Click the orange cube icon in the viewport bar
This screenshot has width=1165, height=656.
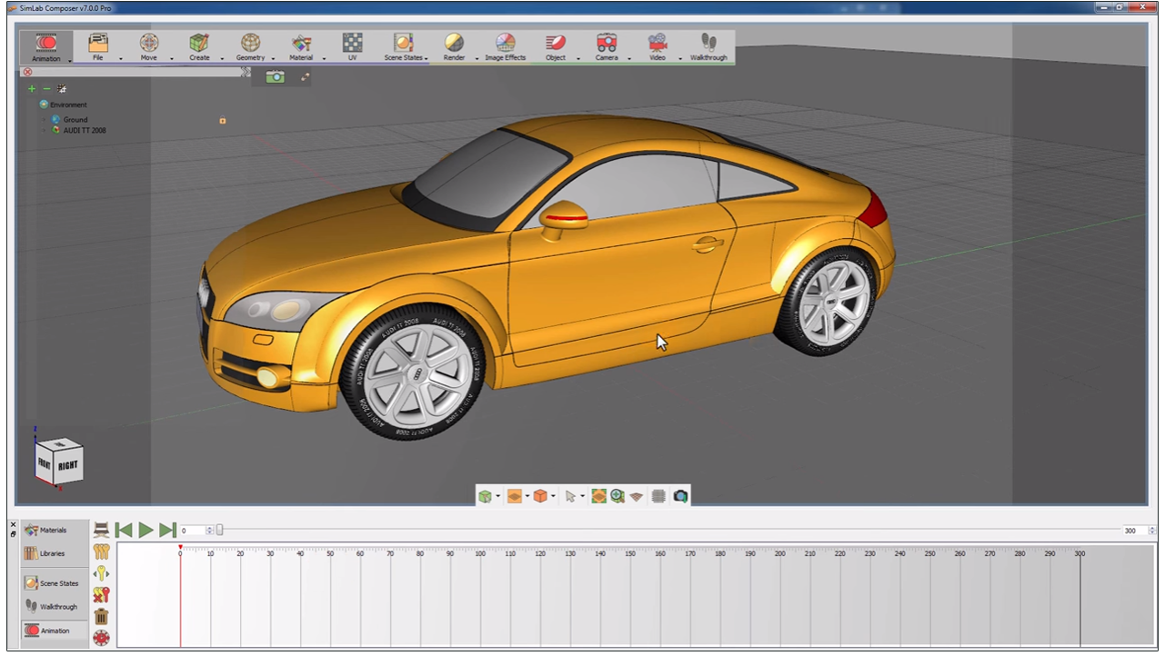tap(540, 496)
